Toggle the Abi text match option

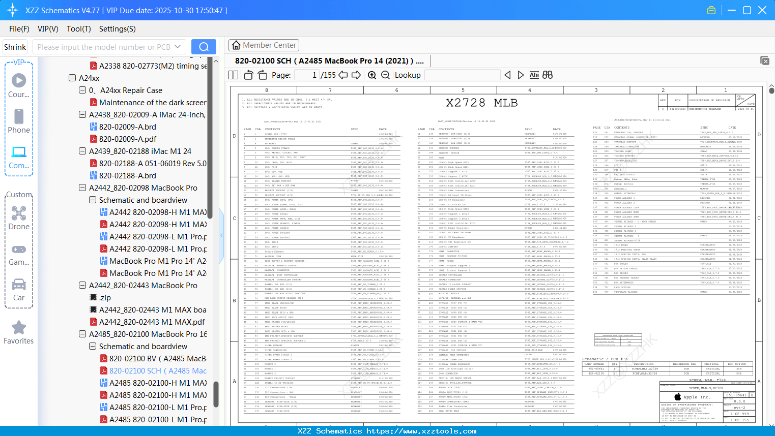[534, 75]
